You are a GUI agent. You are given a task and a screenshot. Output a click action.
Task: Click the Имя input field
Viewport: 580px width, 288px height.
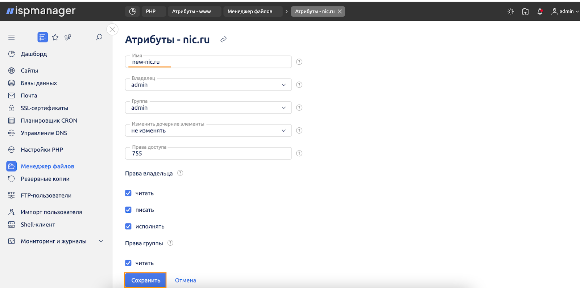pyautogui.click(x=208, y=62)
